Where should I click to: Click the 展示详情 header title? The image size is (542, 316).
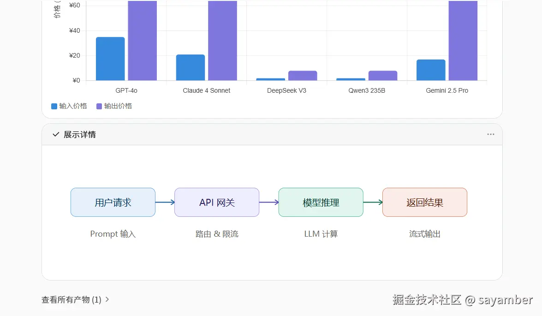(79, 135)
